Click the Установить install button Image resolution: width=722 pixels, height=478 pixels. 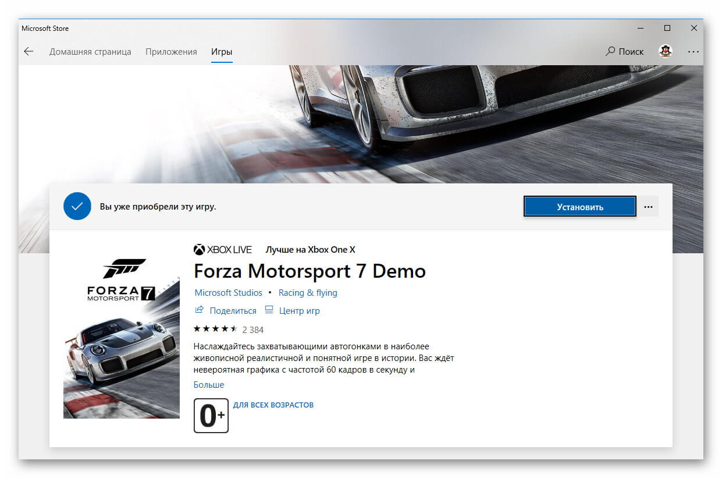click(x=580, y=207)
